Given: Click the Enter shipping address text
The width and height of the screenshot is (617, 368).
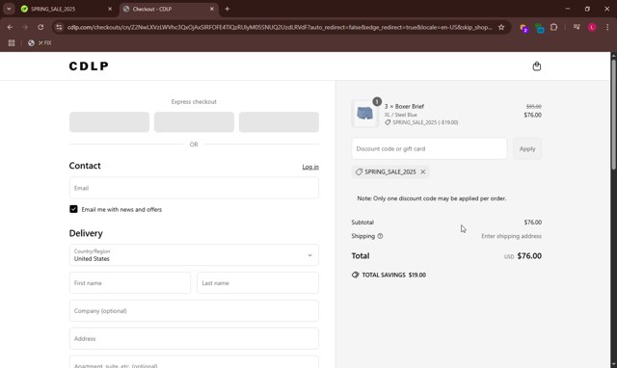Looking at the screenshot, I should (x=511, y=236).
